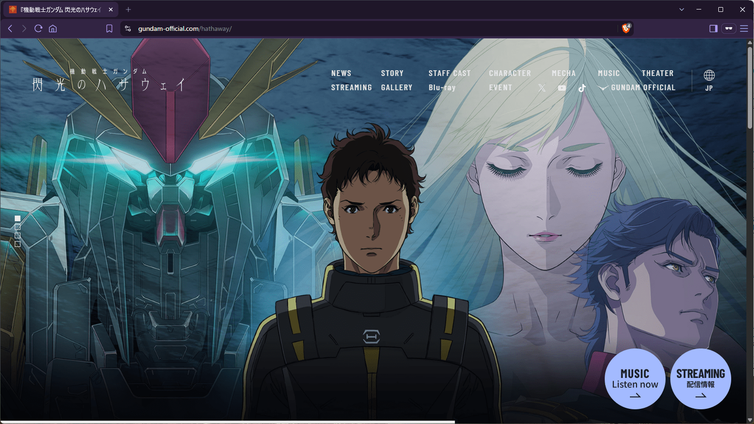Go to the STORY section
Viewport: 754px width, 424px height.
pyautogui.click(x=392, y=73)
